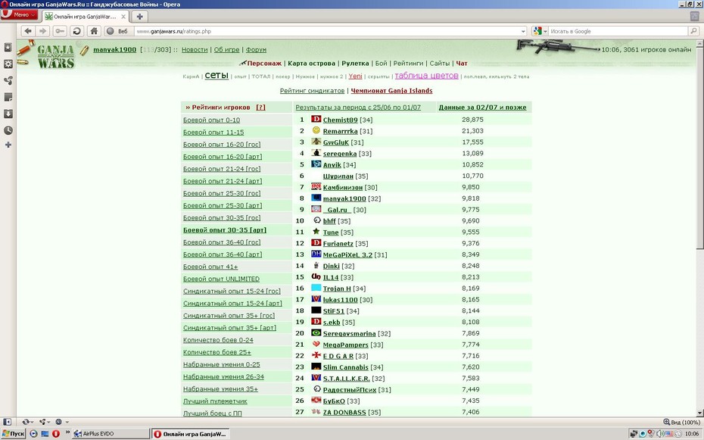Open Чемпионат Ganja Islands link
The image size is (704, 440).
(x=391, y=91)
